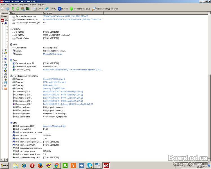Image resolution: width=211 pixels, height=169 pixels.
Task: Open the Отчёт menu in menu bar
Action: [15, 5]
